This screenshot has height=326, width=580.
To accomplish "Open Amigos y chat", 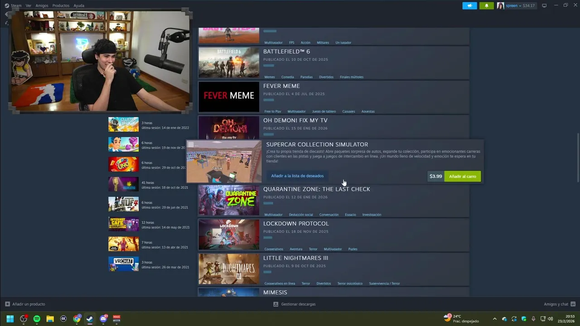I will 556,304.
